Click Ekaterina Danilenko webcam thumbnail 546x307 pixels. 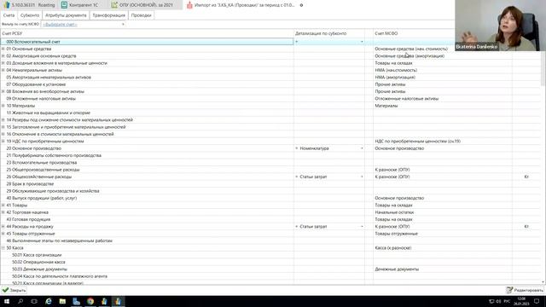point(501,26)
